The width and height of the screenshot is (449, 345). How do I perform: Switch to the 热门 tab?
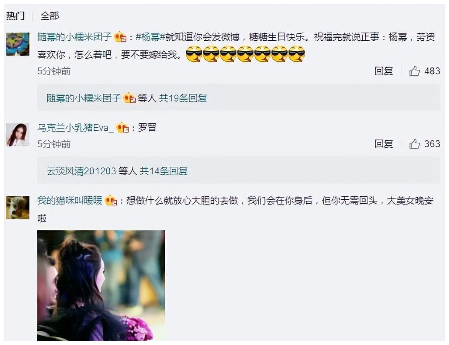click(16, 16)
